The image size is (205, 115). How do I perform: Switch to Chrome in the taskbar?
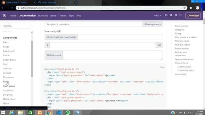49,112
